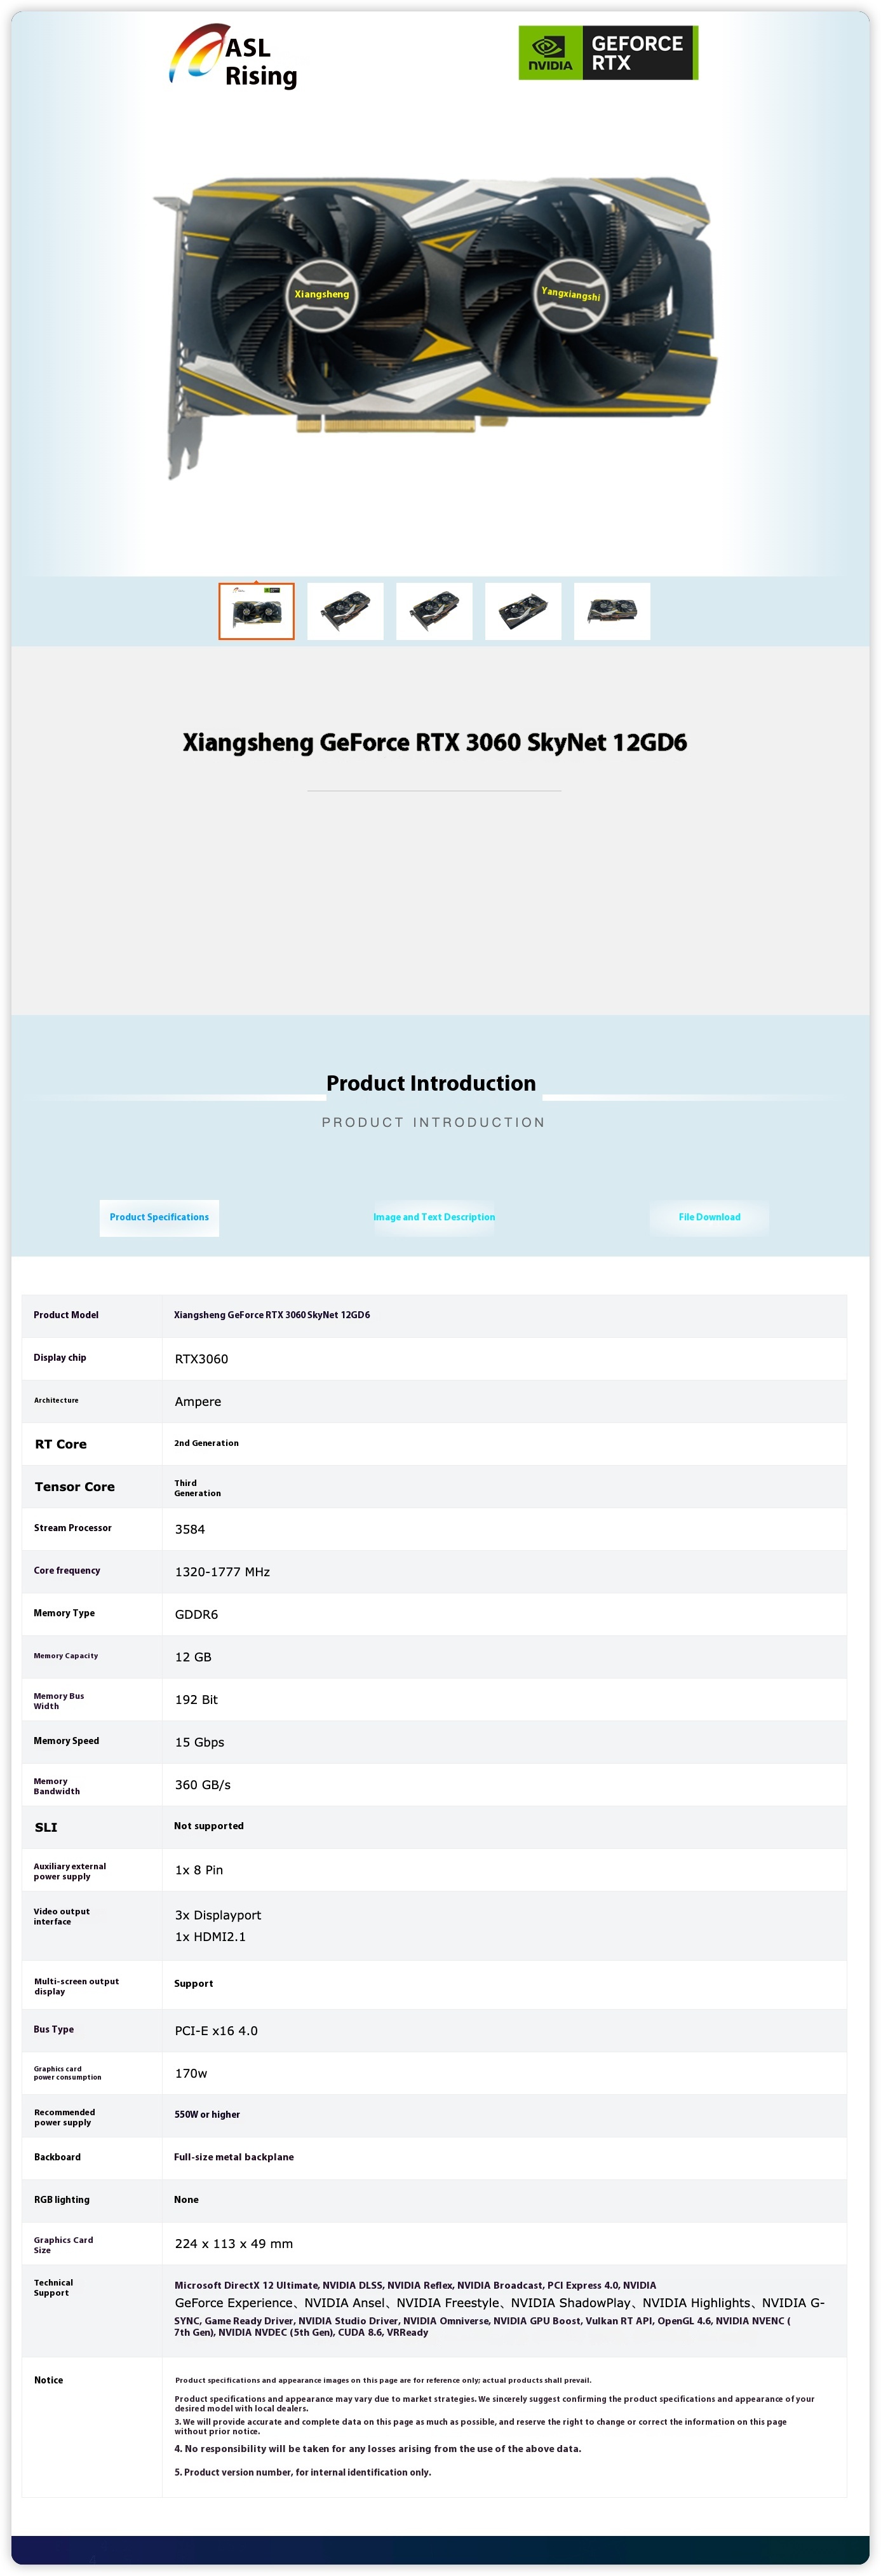This screenshot has width=881, height=2576.
Task: Select the fifth graphics card thumbnail
Action: 612,611
